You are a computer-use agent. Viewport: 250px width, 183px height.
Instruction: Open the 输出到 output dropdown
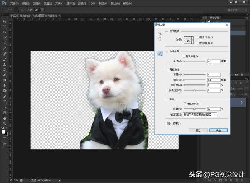point(200,115)
